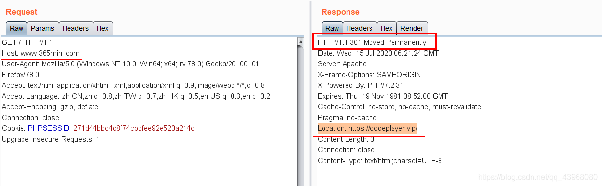The image size is (602, 186).
Task: Select the response Hex tab
Action: [x=386, y=28]
